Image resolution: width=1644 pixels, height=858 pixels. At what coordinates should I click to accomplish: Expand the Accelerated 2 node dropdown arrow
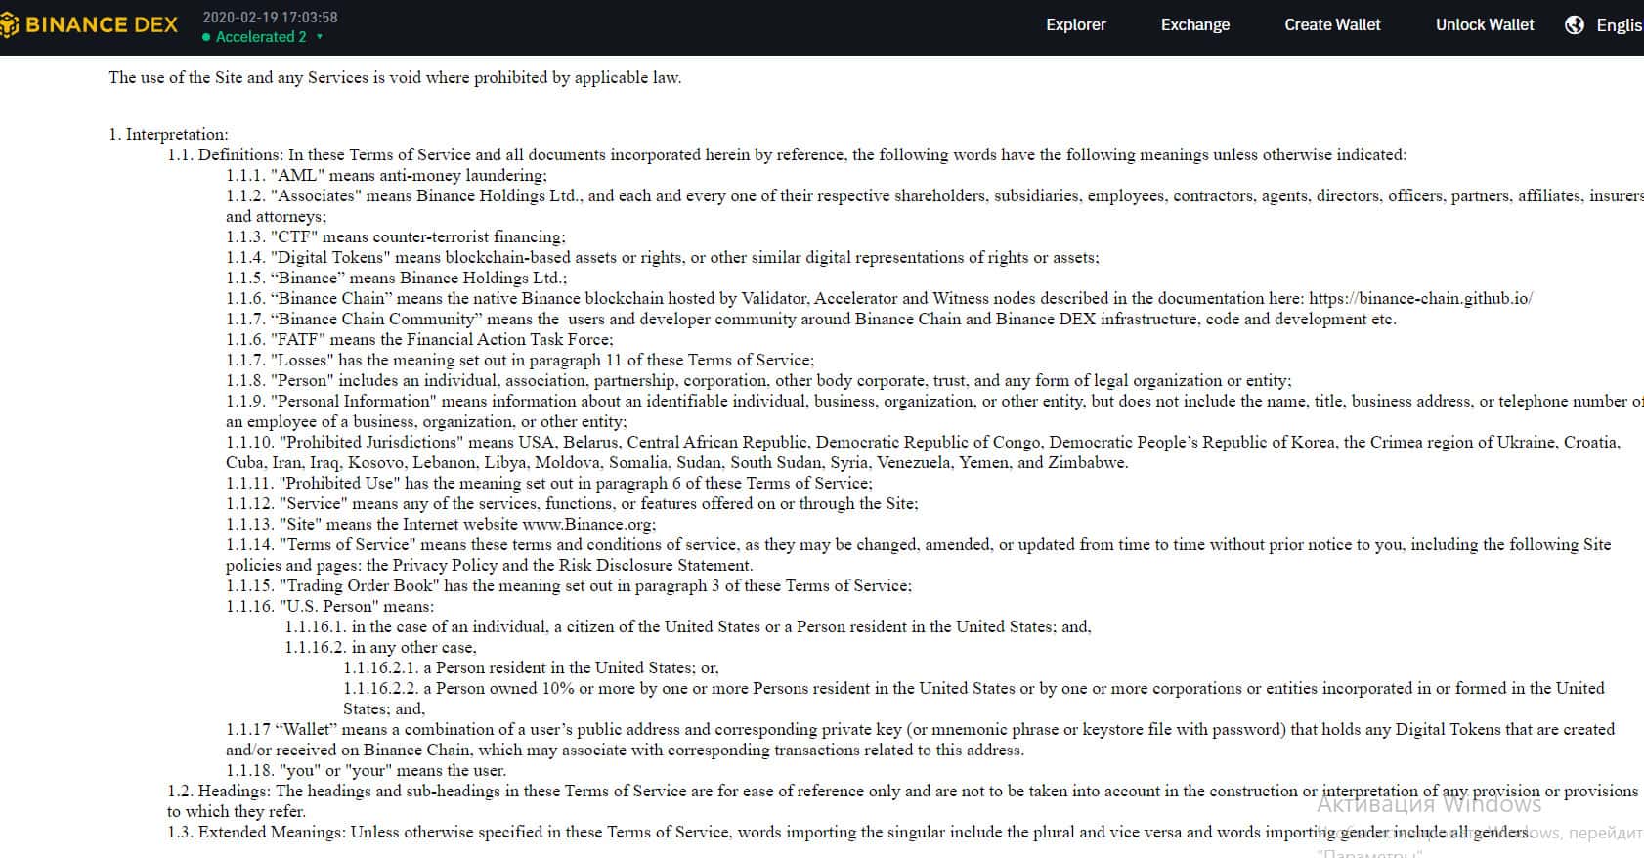coord(320,37)
